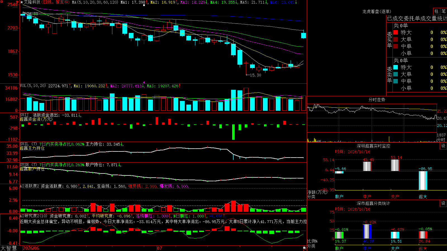Open 设 settings for 深圳超赢实时监控
Viewport: 447px width, 251px height.
[443, 146]
